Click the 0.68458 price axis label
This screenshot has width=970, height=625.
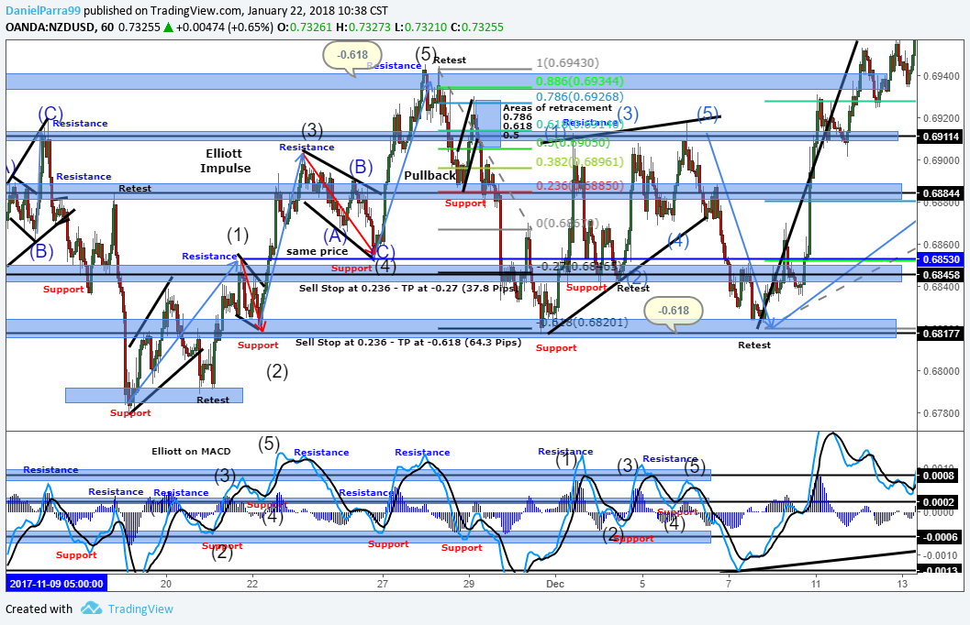(942, 275)
